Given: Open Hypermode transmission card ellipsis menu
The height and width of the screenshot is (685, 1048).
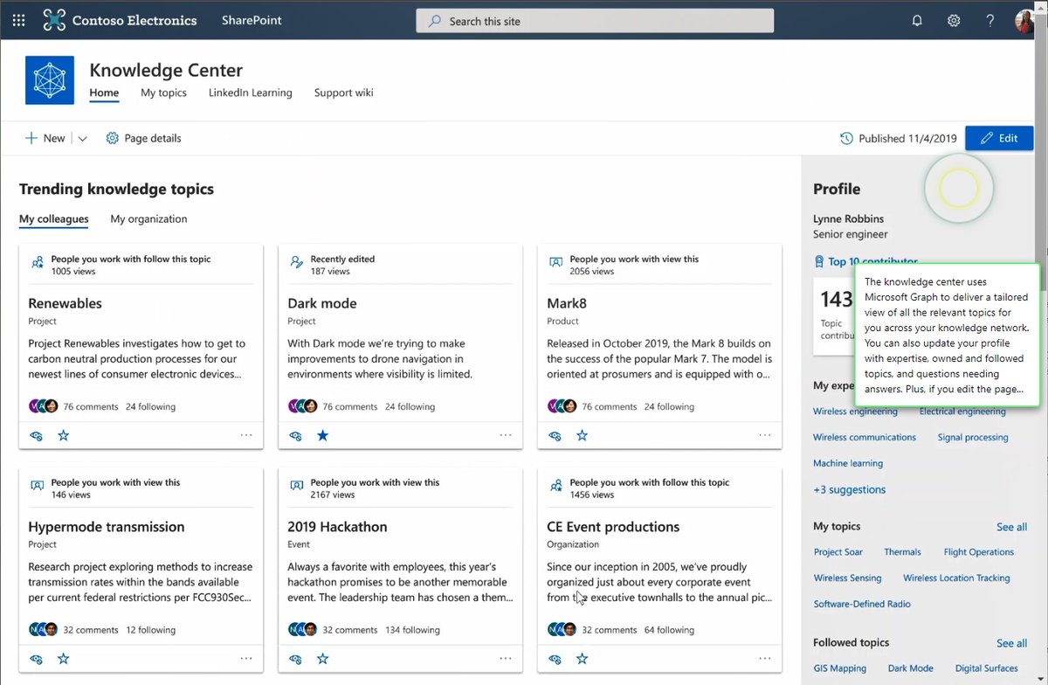Looking at the screenshot, I should coord(246,659).
